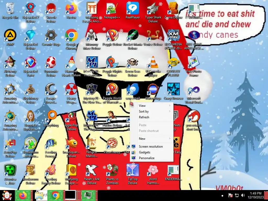Screen dimensions: 268x201
Task: Expand the View submenu arrow
Action: [x=170, y=106]
